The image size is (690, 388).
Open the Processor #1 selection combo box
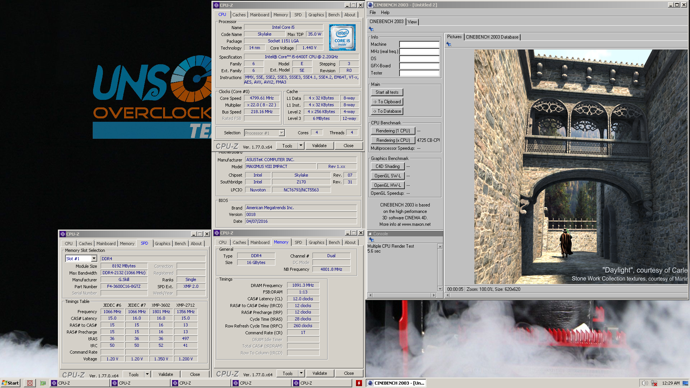click(x=264, y=133)
